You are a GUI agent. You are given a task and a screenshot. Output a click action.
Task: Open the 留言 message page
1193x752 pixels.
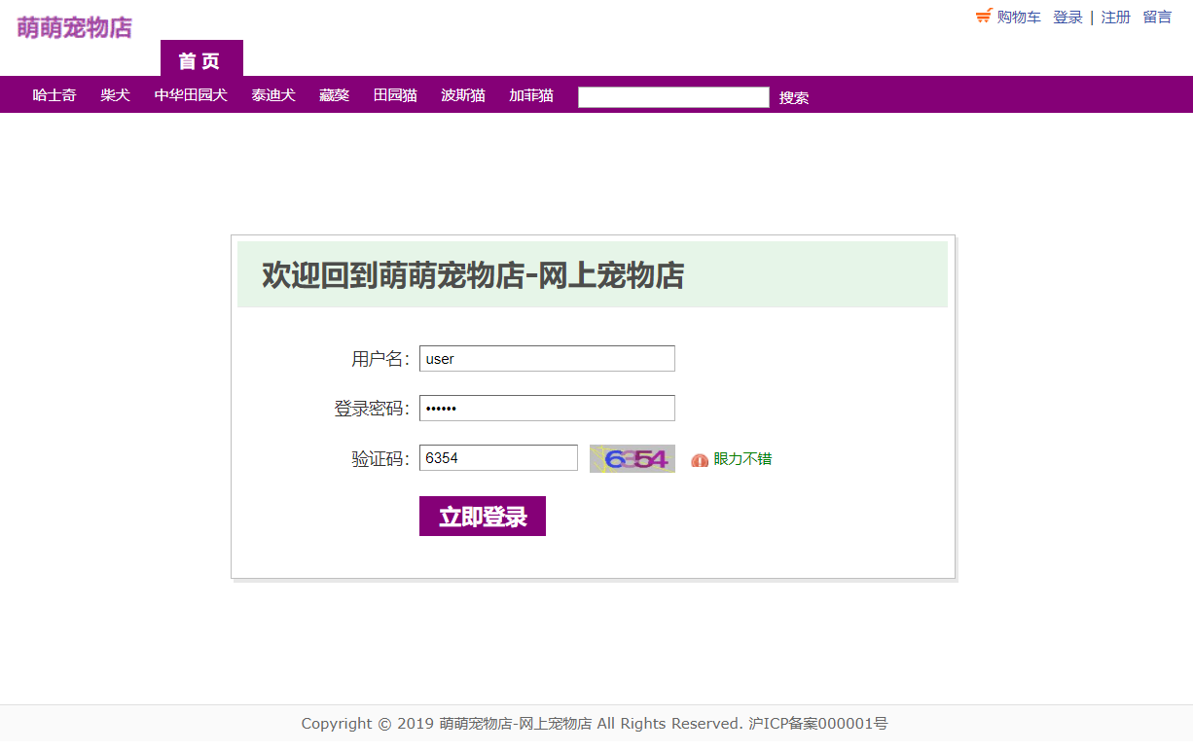coord(1157,17)
